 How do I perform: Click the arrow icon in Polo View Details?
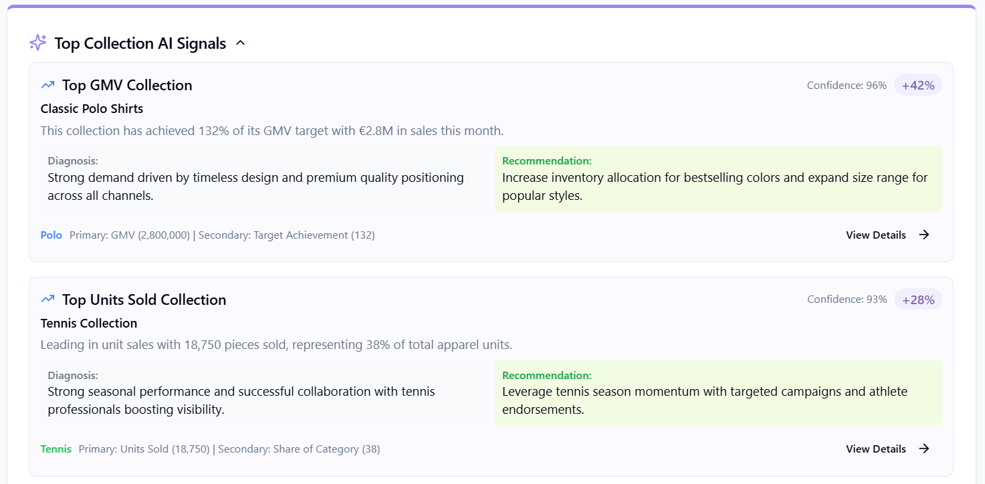(x=924, y=235)
